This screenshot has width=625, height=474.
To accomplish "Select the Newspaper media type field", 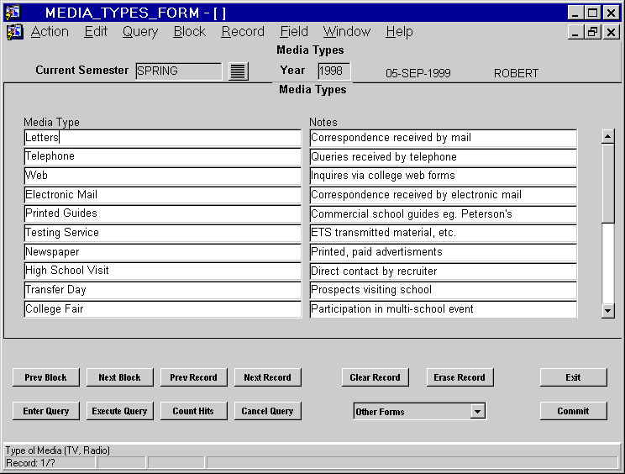I will 163,252.
